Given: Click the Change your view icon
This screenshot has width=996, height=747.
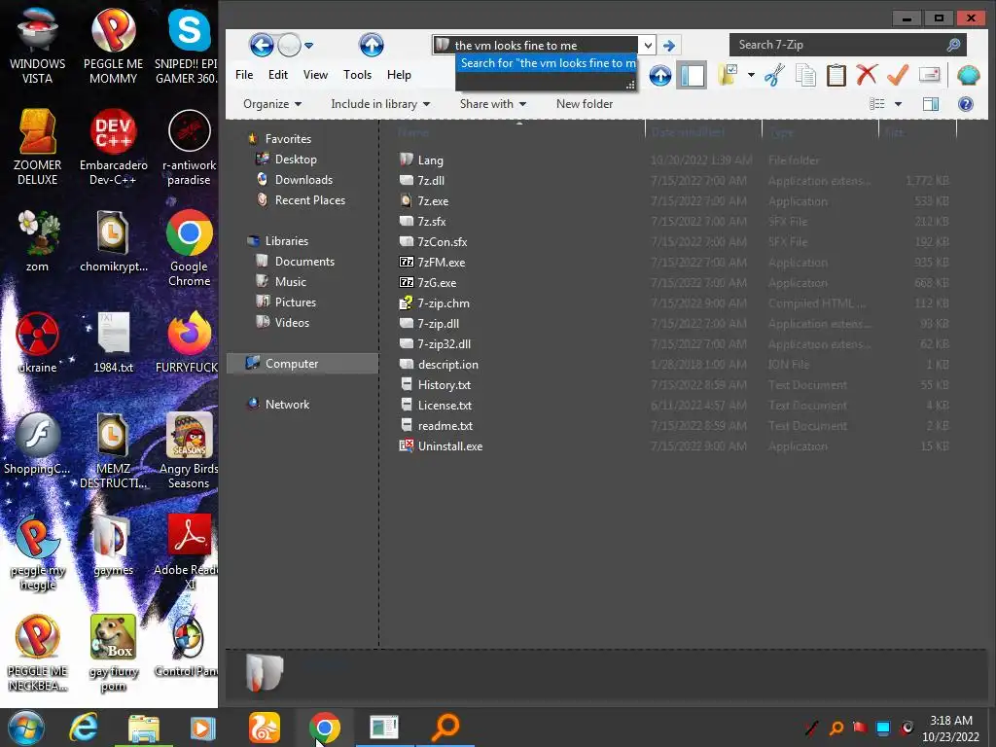Looking at the screenshot, I should click(x=877, y=104).
